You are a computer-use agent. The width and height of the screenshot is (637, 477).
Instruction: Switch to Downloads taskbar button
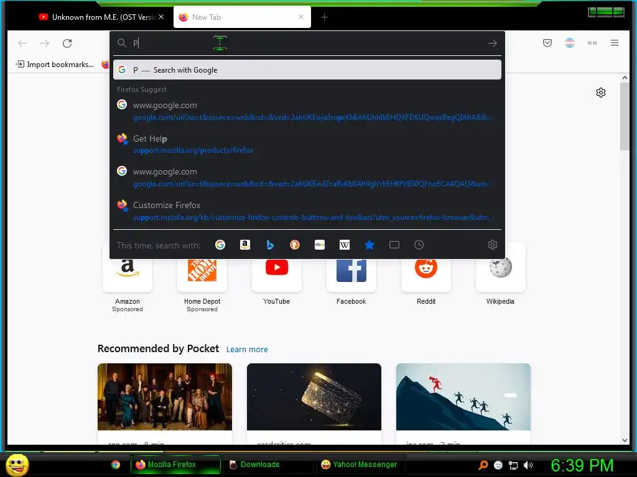[268, 465]
